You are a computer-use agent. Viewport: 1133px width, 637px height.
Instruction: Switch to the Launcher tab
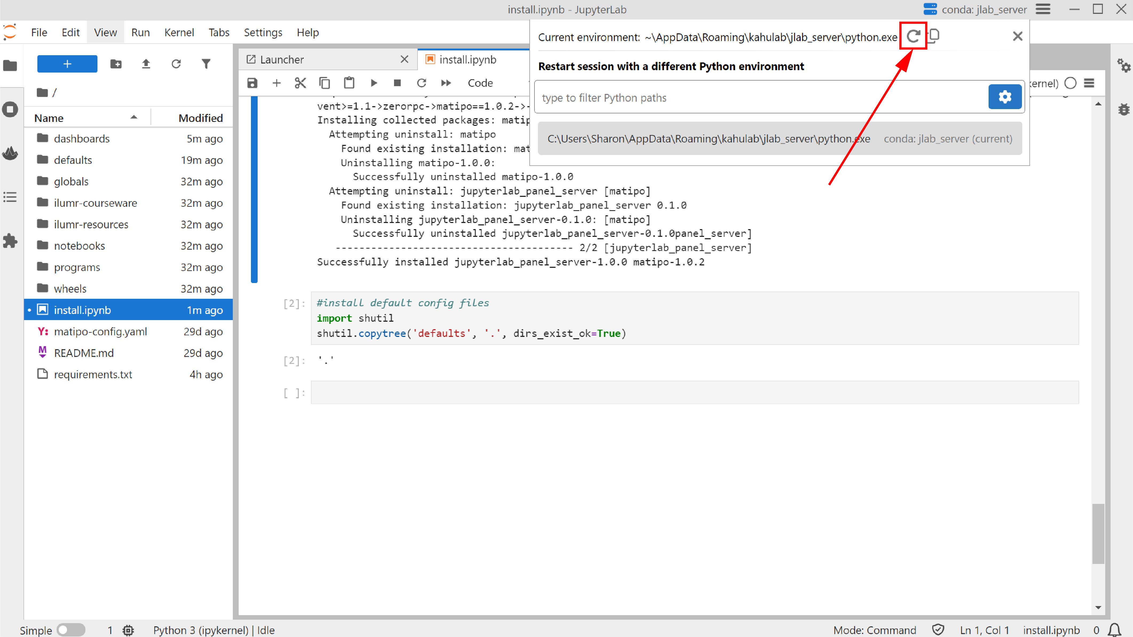(x=282, y=59)
